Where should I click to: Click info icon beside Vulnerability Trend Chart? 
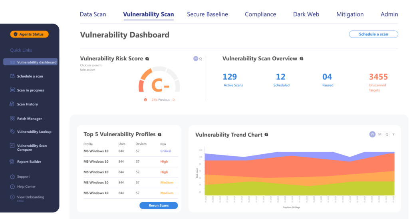pyautogui.click(x=266, y=135)
